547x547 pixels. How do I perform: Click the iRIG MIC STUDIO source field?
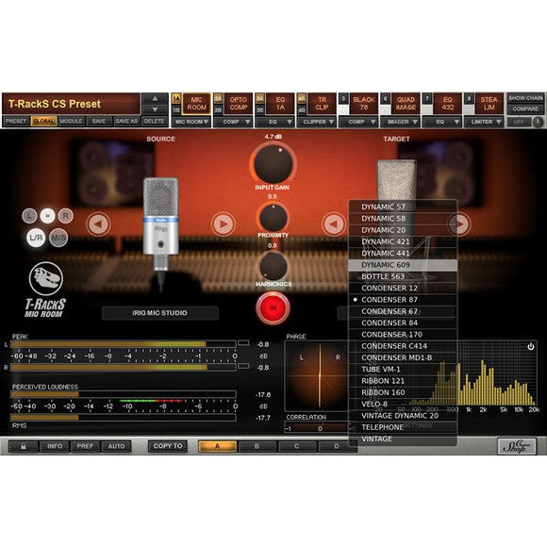pos(160,313)
